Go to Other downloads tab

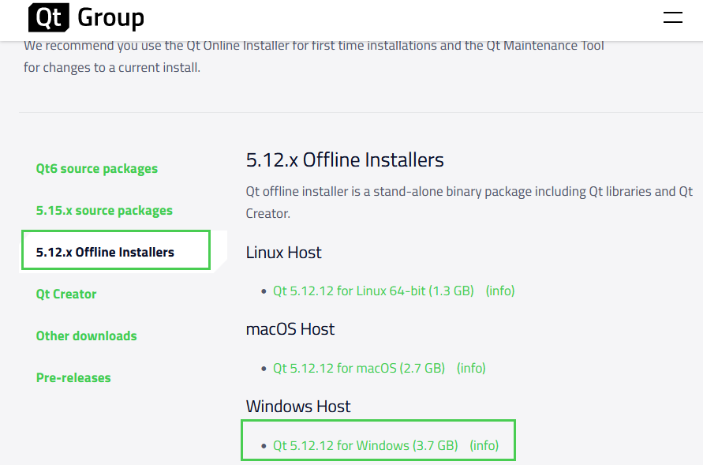[x=86, y=336]
